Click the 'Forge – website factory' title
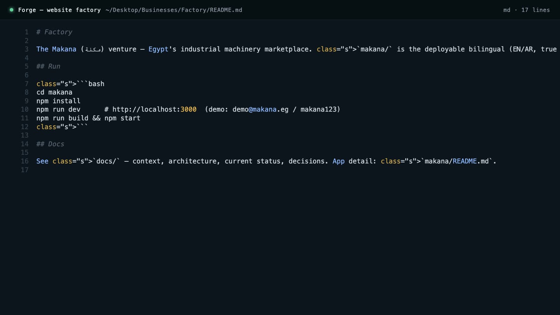The image size is (560, 315). (x=59, y=10)
